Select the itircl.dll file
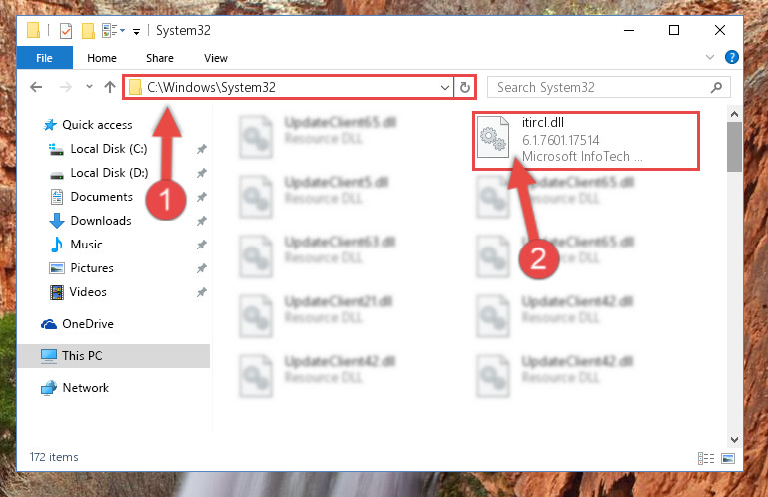 coord(586,141)
